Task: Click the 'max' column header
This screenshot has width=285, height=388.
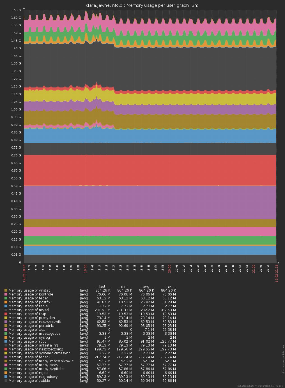Action: 168,287
